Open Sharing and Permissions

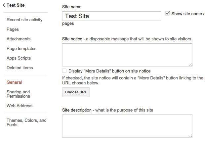[x=18, y=94]
